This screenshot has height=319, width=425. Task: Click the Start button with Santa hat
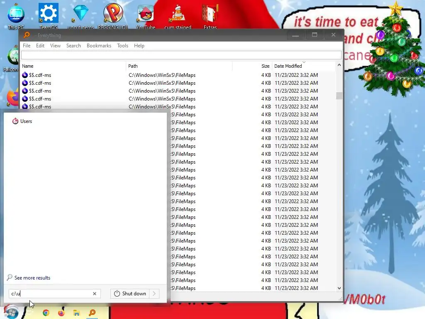tap(11, 312)
